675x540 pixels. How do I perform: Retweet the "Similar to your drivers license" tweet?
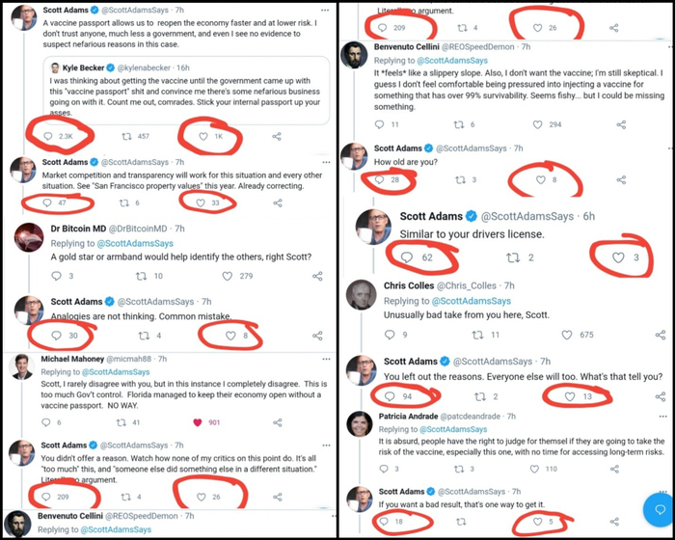514,257
